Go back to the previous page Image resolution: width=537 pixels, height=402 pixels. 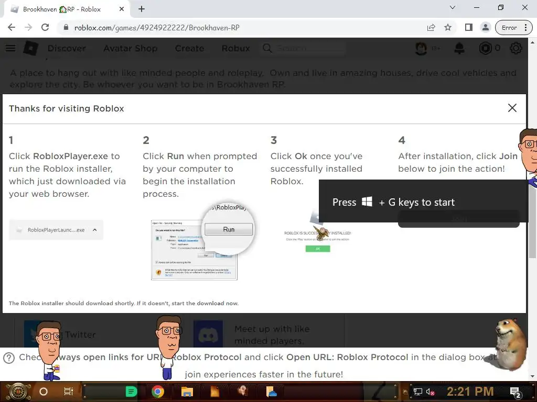(12, 28)
